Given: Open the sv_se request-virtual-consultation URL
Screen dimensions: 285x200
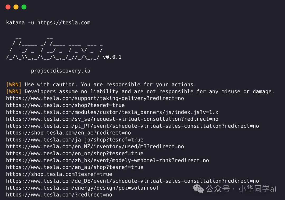Looking at the screenshot, I should click(112, 119).
